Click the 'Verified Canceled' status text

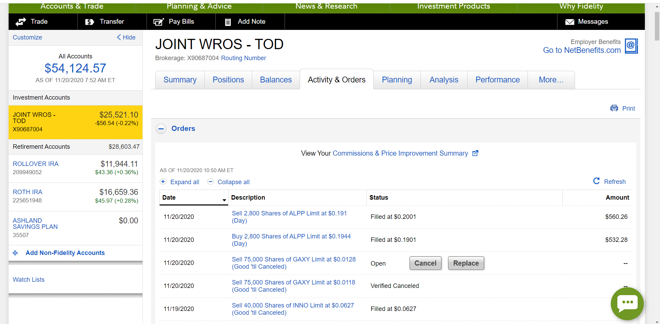(x=395, y=286)
